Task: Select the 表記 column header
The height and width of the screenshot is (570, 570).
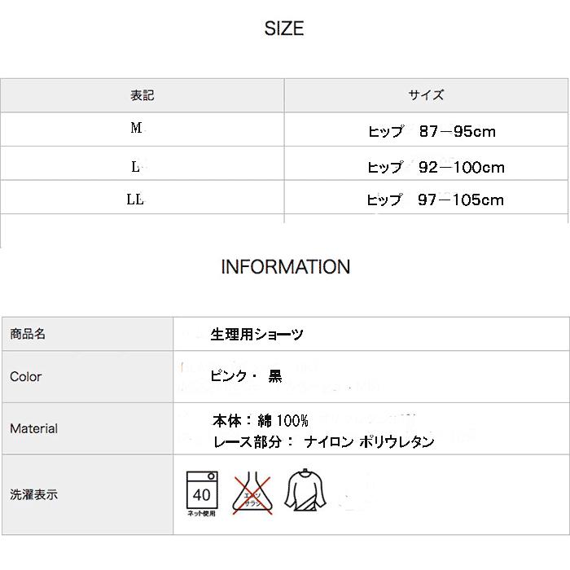Action: pos(142,95)
